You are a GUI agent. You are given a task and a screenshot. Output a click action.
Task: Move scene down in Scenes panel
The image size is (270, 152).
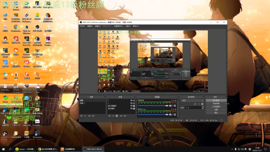[x=93, y=116]
